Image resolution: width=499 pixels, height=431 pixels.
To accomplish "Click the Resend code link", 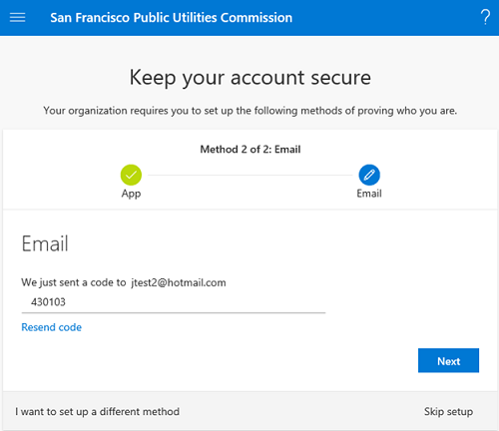I will pyautogui.click(x=52, y=327).
